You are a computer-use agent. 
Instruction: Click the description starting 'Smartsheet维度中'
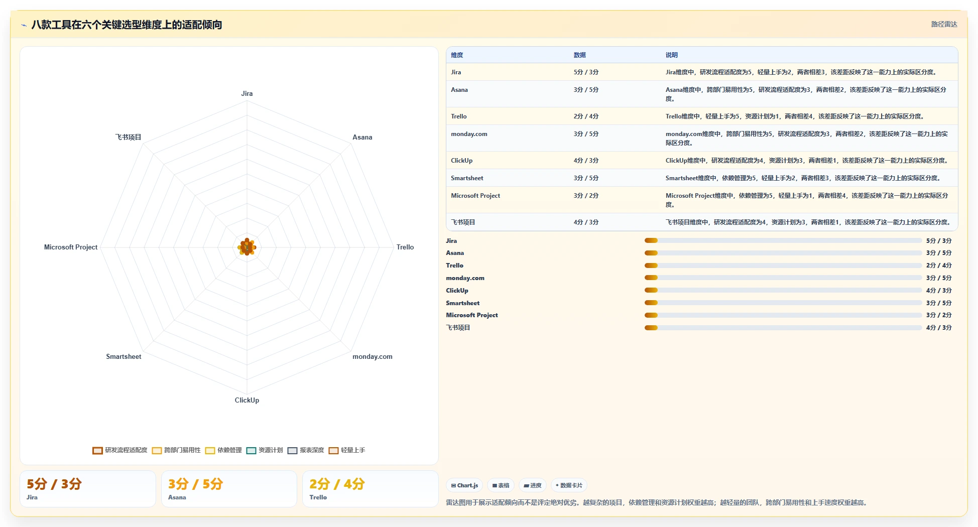coord(804,178)
